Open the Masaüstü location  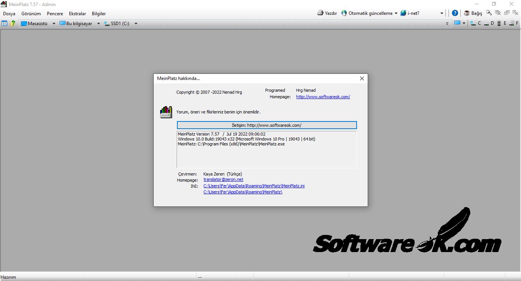point(34,24)
